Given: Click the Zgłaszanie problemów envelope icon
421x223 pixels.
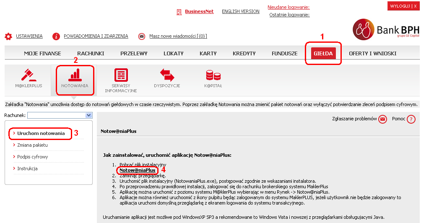Looking at the screenshot, I should point(382,119).
